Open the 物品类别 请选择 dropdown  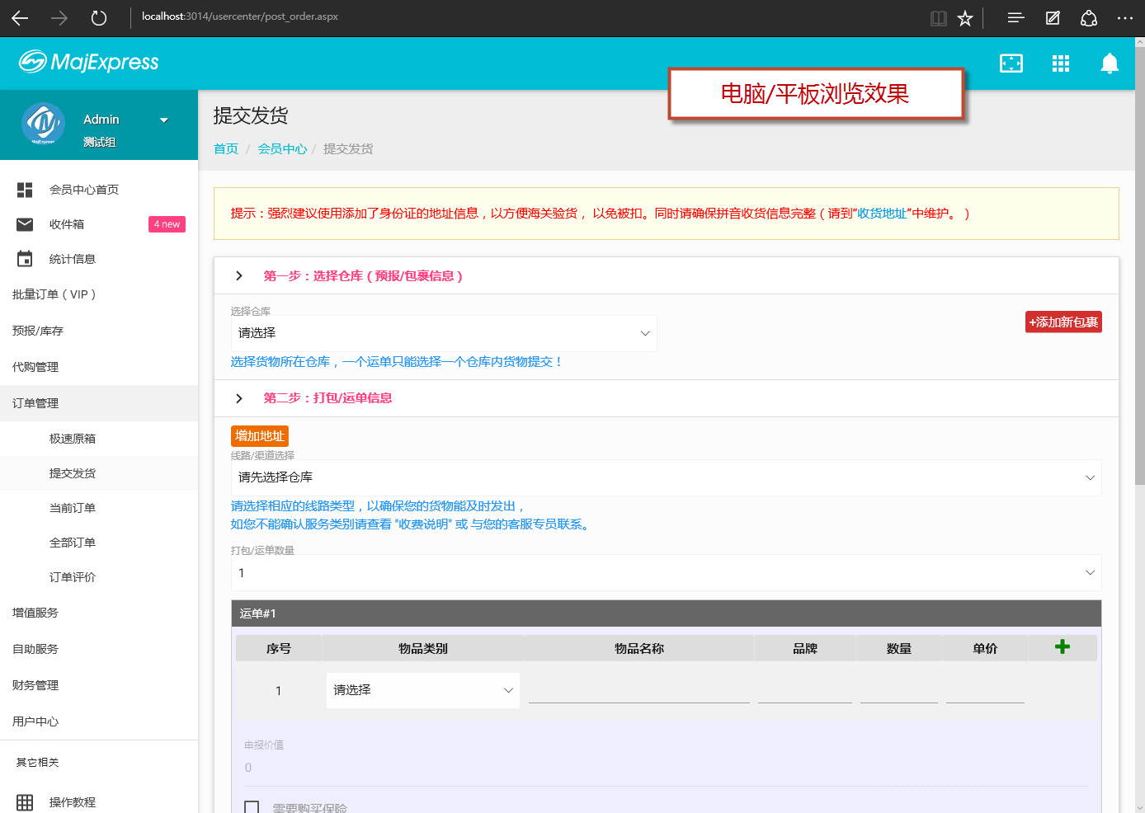coord(423,690)
